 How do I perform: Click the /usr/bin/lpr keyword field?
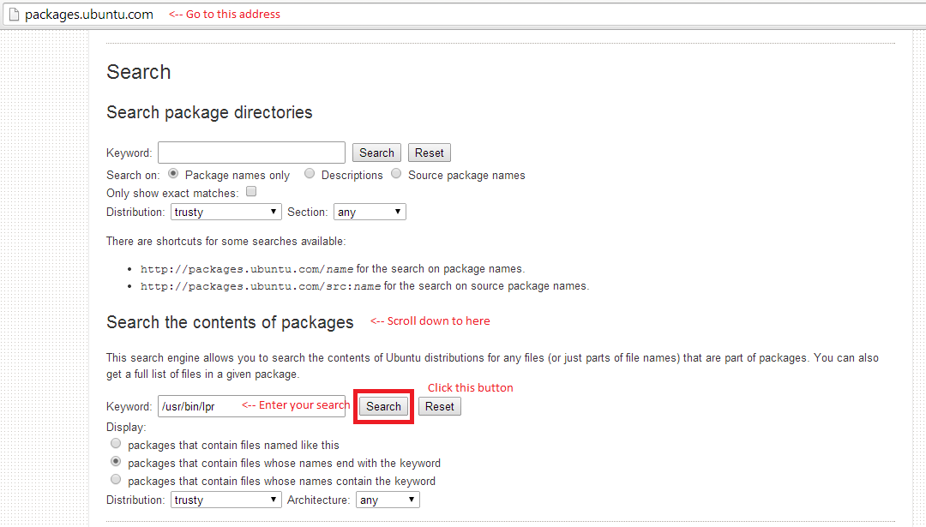coord(251,406)
